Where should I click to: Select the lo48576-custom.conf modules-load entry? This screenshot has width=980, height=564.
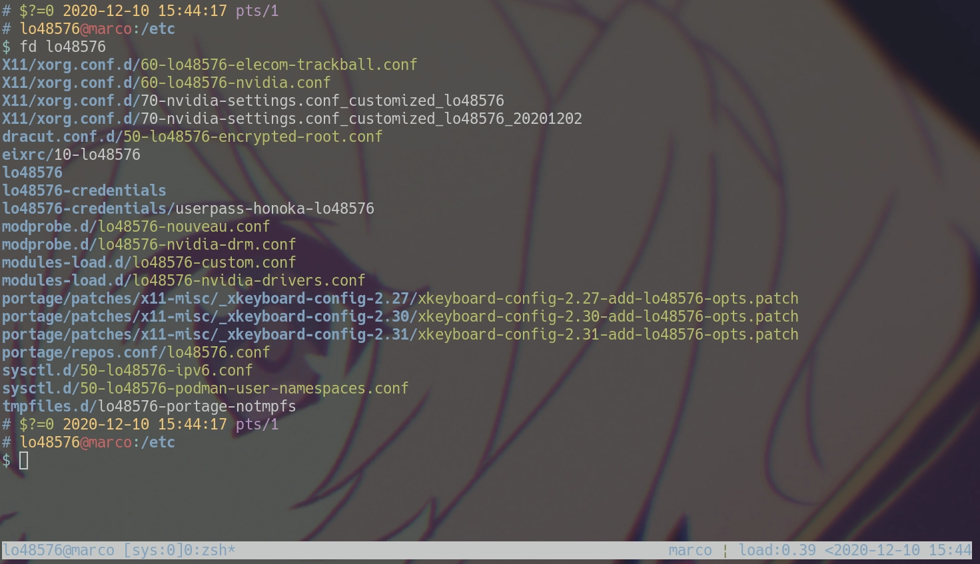pos(149,262)
